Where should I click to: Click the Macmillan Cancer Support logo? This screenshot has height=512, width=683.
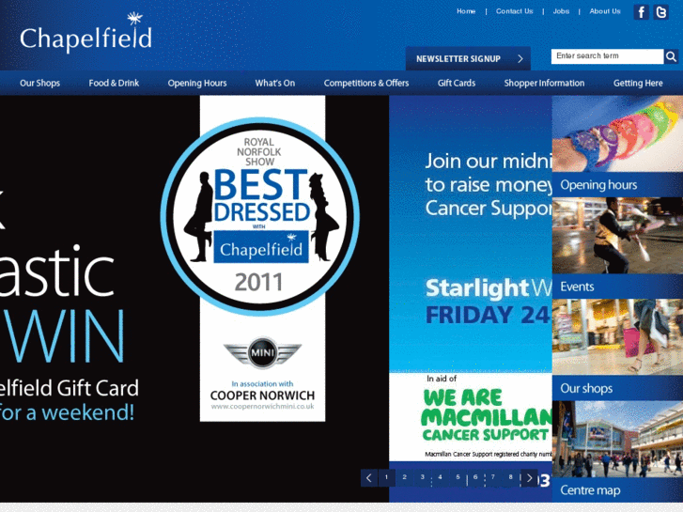coord(487,415)
